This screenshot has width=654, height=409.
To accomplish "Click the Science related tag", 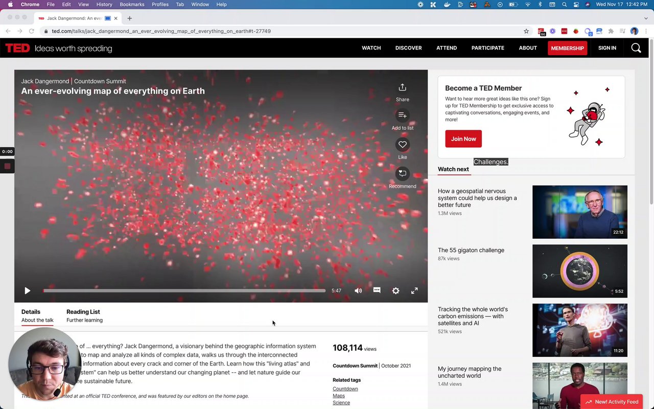I will [x=341, y=402].
